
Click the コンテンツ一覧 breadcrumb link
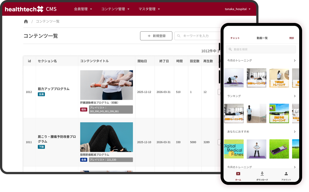click(48, 22)
